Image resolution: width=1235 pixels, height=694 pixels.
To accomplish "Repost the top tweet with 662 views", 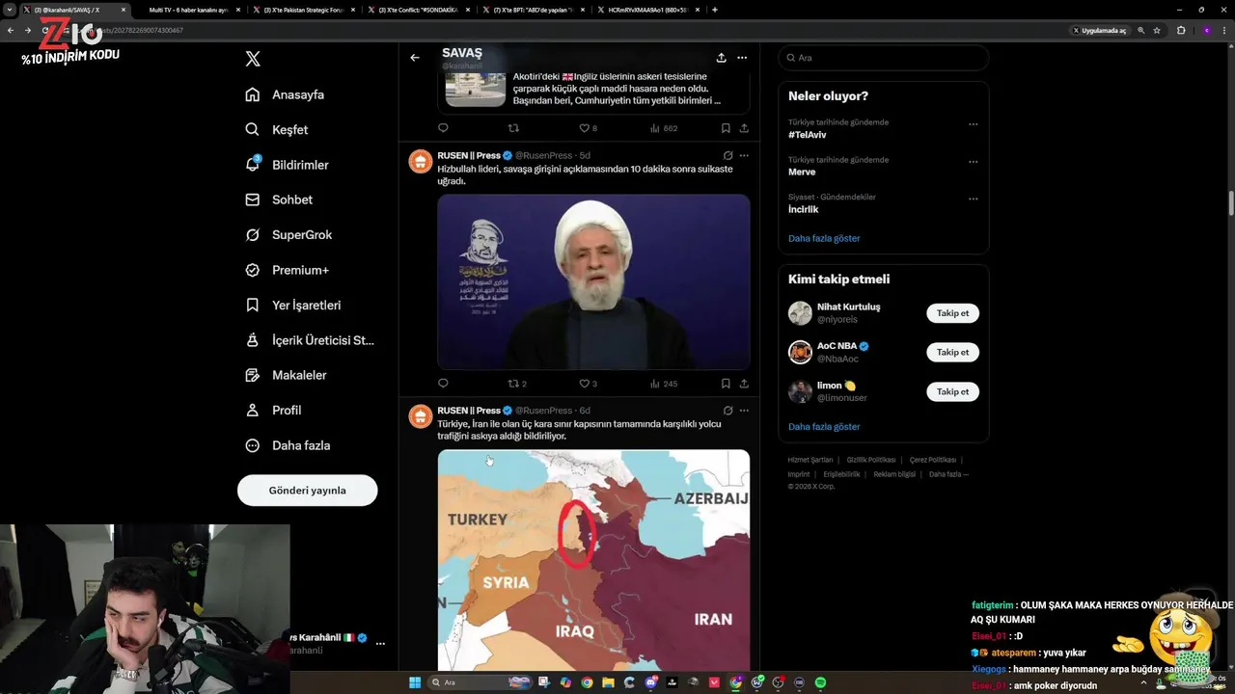I will (513, 128).
